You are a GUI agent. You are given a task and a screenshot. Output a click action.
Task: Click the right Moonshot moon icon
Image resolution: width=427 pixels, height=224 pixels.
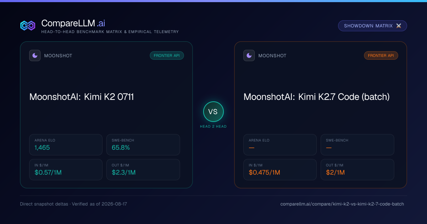point(249,55)
